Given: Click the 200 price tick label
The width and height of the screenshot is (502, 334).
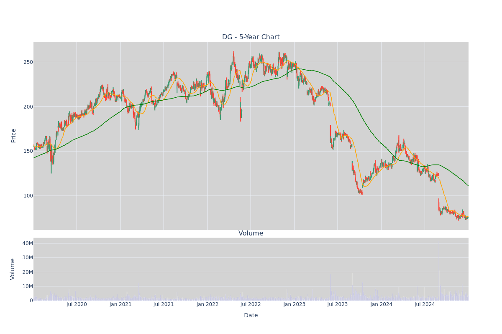Looking at the screenshot, I should [28, 107].
